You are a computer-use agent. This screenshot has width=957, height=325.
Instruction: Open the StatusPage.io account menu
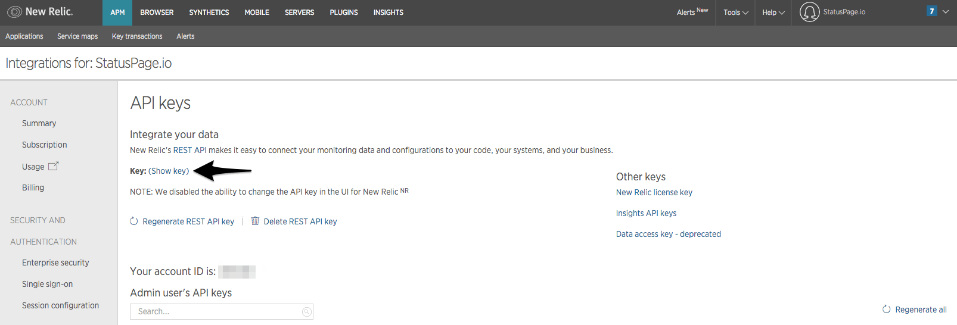click(x=844, y=12)
